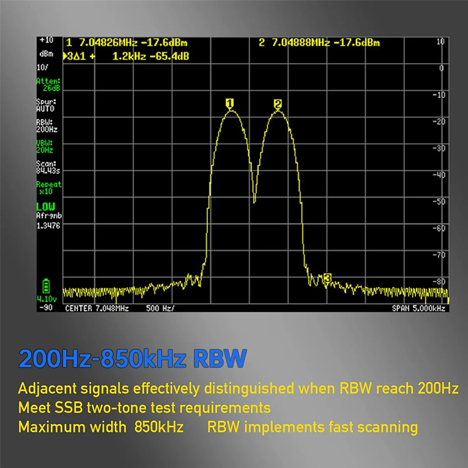The width and height of the screenshot is (468, 468).
Task: Tap the '500 Hz/' division label
Action: [160, 308]
